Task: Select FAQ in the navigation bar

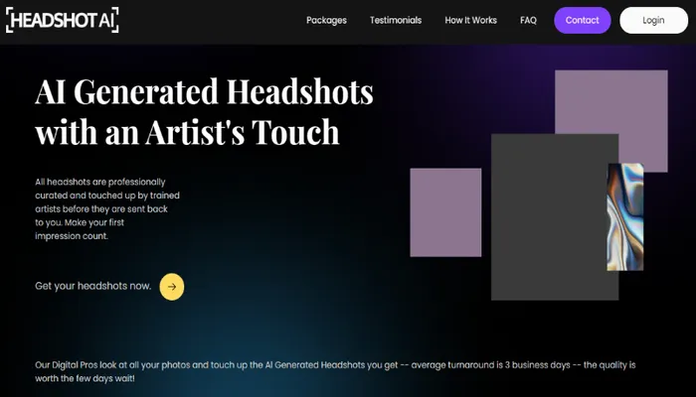Action: pos(528,20)
